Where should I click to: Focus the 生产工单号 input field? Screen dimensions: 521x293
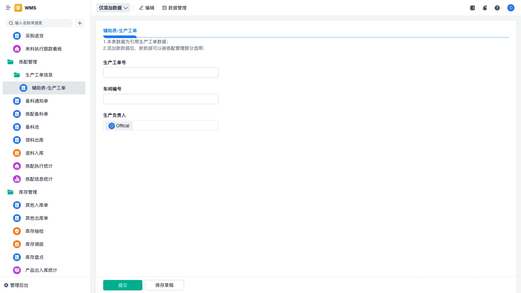161,73
